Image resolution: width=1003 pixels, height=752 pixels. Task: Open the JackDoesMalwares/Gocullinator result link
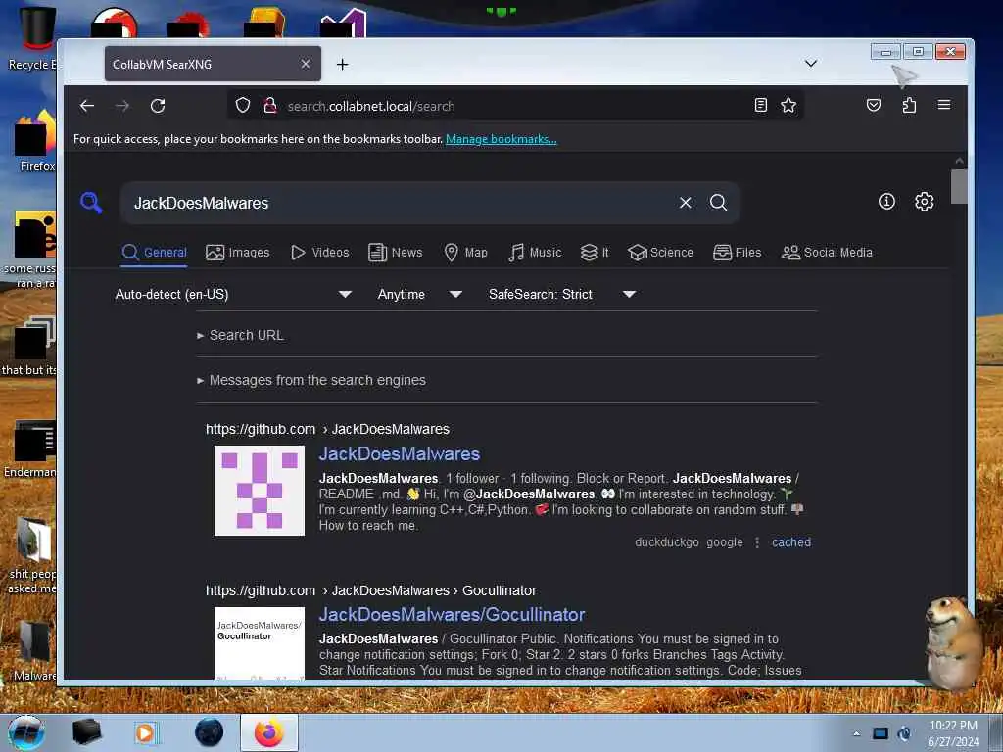(x=452, y=615)
